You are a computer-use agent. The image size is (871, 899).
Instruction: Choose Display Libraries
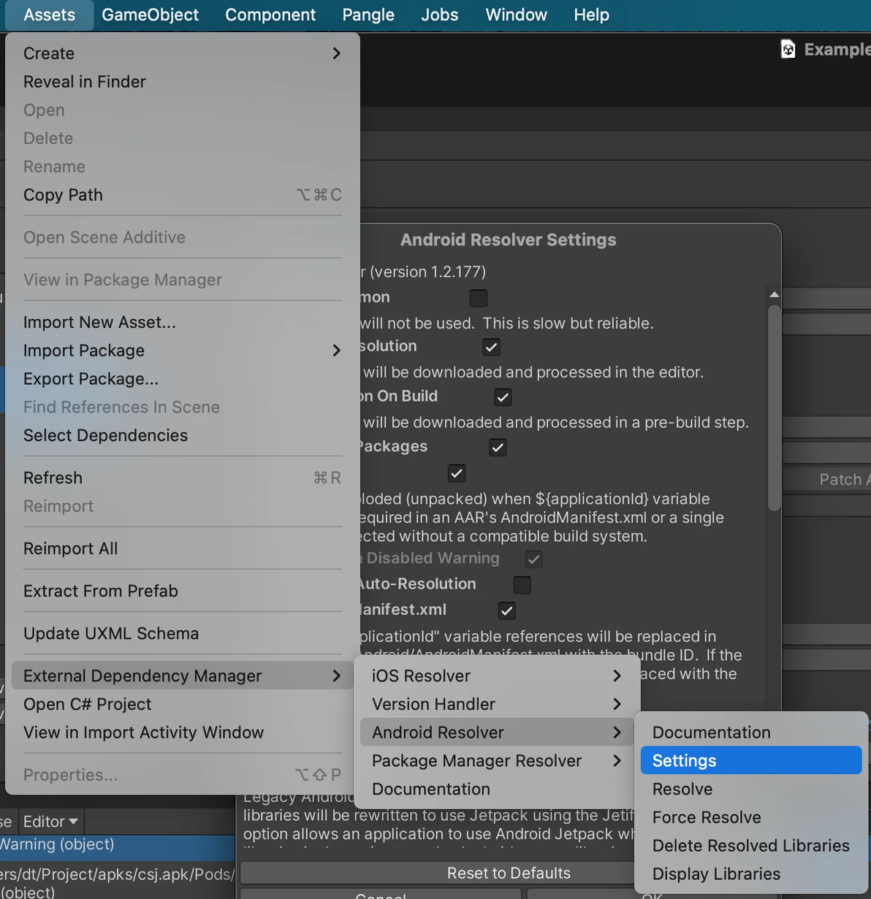point(751,873)
